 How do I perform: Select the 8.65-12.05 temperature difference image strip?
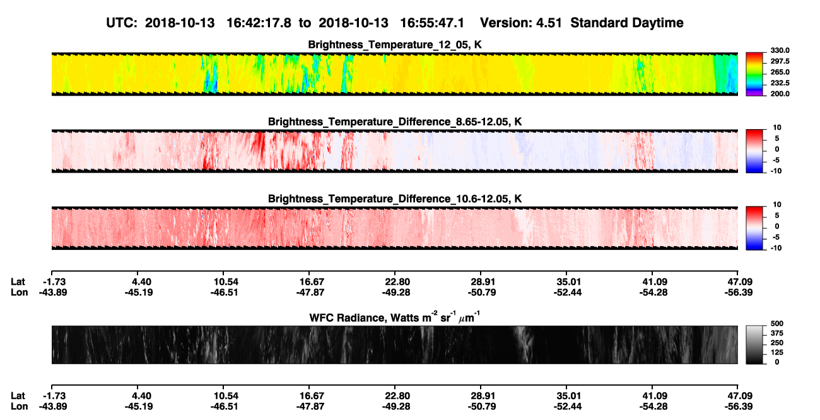point(394,151)
